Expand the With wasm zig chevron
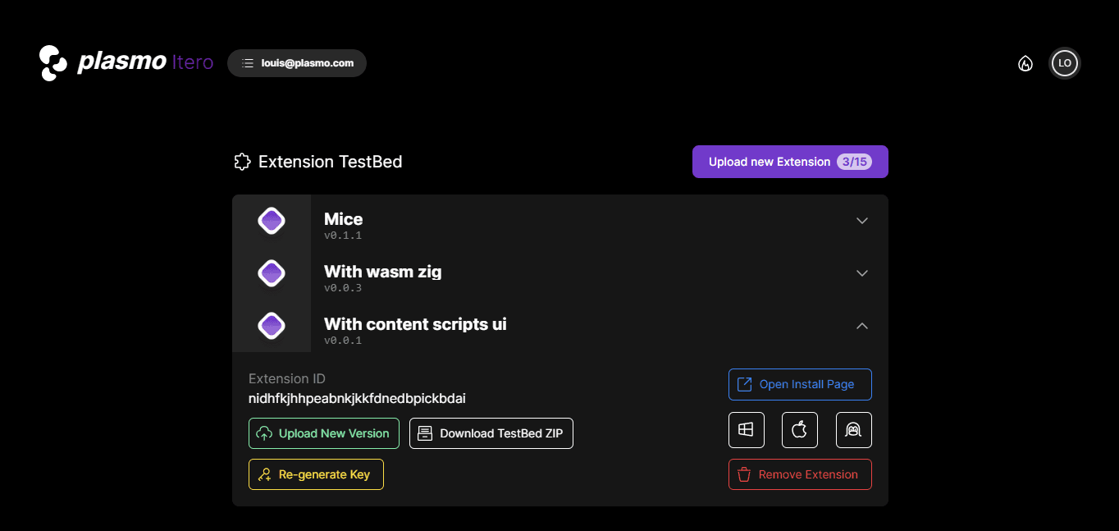Viewport: 1119px width, 531px height. [x=862, y=273]
